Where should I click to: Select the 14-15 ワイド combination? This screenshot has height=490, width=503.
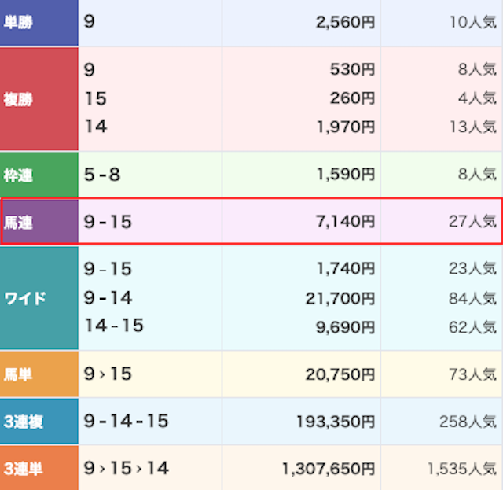pos(114,326)
